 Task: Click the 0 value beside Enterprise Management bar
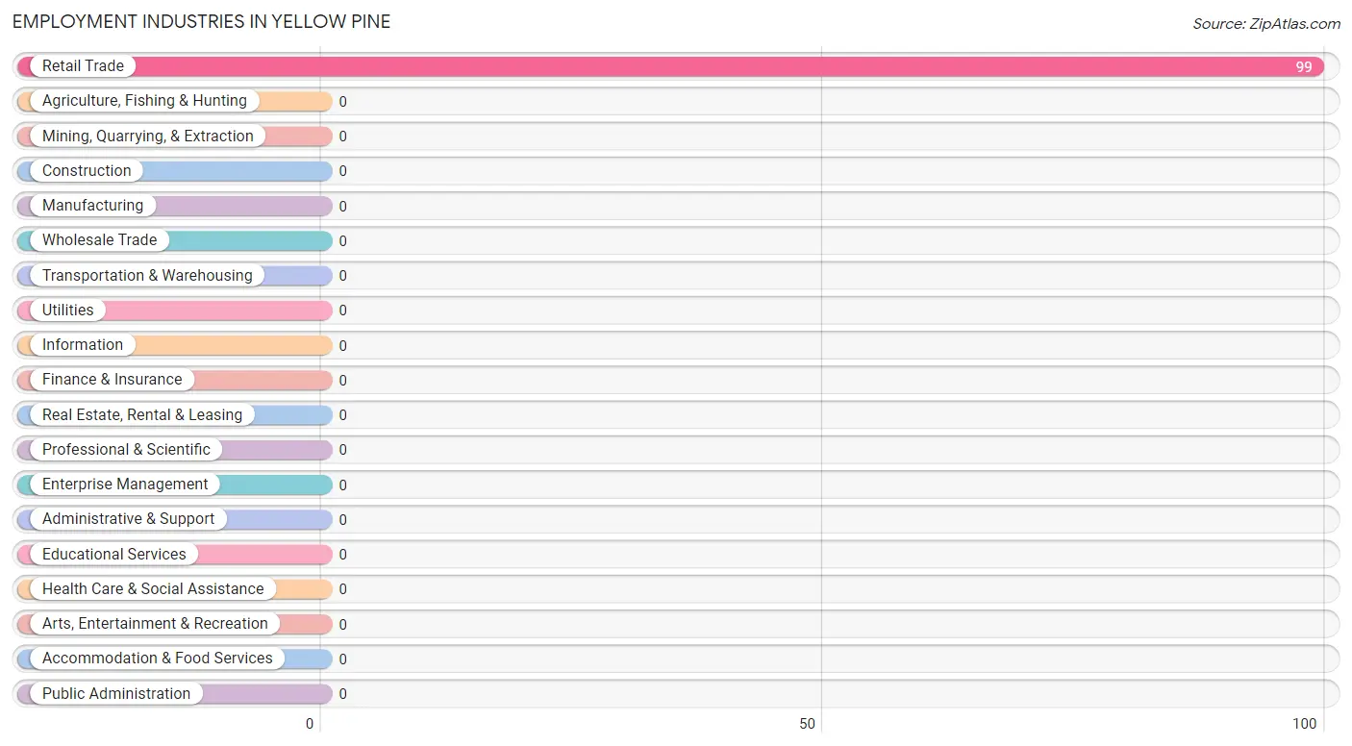342,485
